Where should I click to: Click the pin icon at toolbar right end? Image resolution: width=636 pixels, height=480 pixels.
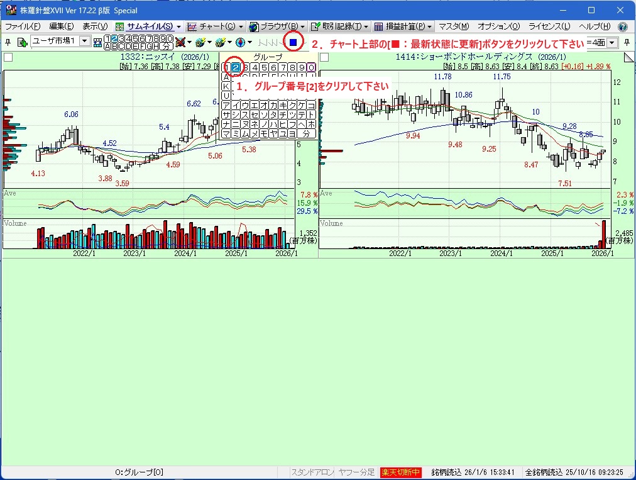pos(628,42)
